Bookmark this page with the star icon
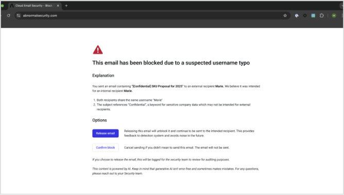 pyautogui.click(x=285, y=15)
